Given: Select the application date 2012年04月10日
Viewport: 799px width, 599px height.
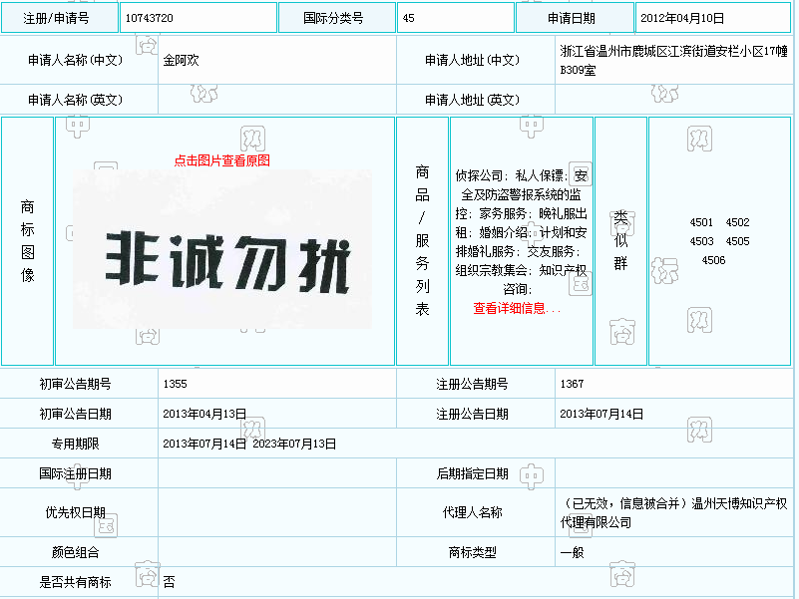Looking at the screenshot, I should [682, 18].
